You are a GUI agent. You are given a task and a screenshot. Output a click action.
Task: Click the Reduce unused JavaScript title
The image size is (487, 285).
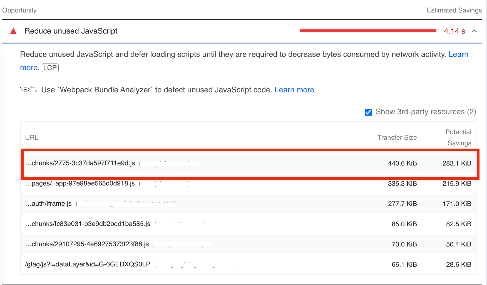click(x=71, y=31)
